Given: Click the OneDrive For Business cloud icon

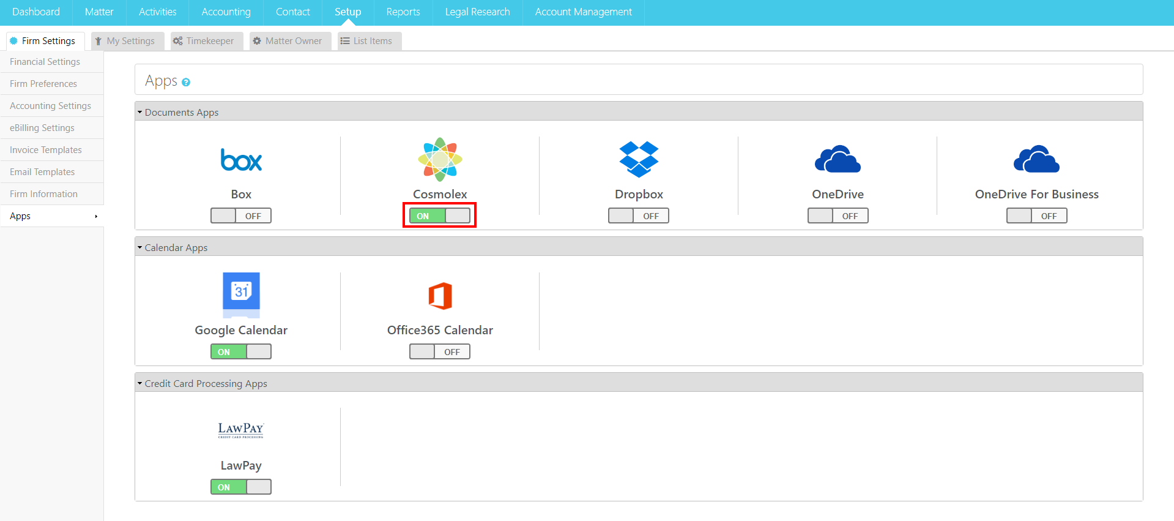Looking at the screenshot, I should pos(1036,159).
